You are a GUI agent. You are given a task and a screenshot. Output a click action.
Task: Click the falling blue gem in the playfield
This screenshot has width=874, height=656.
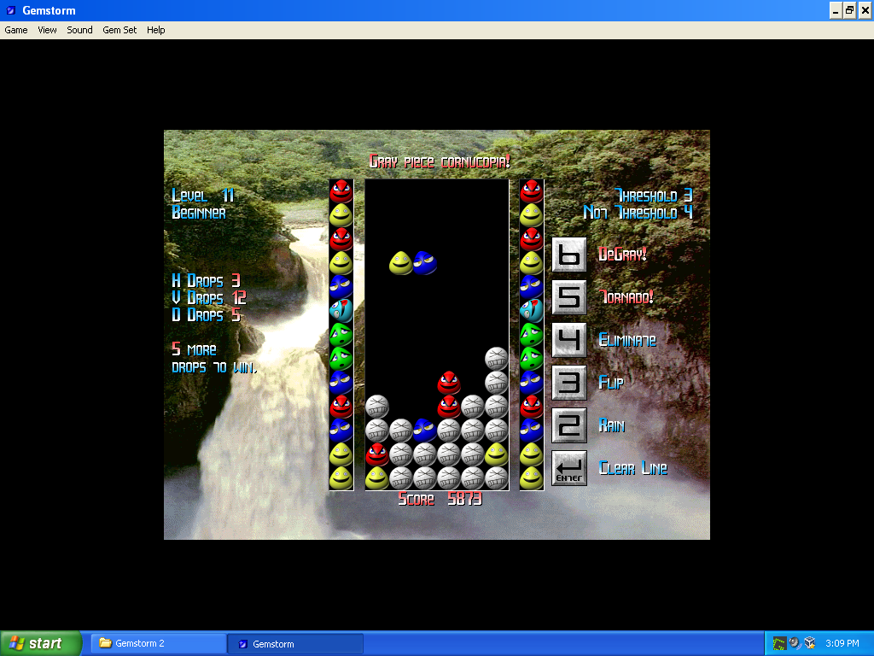coord(425,263)
